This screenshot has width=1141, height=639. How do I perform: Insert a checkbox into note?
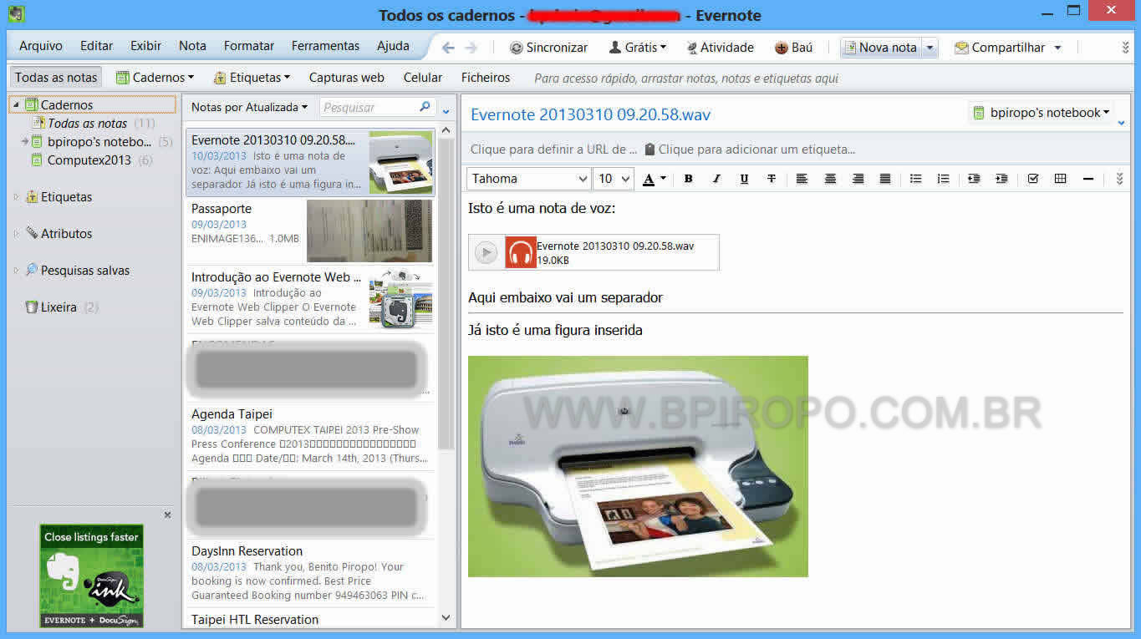[x=1032, y=179]
